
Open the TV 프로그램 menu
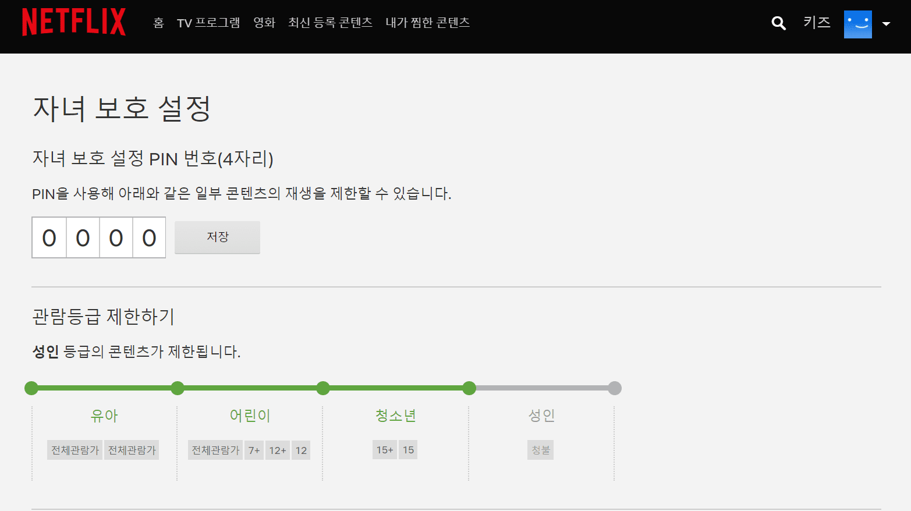pos(208,23)
